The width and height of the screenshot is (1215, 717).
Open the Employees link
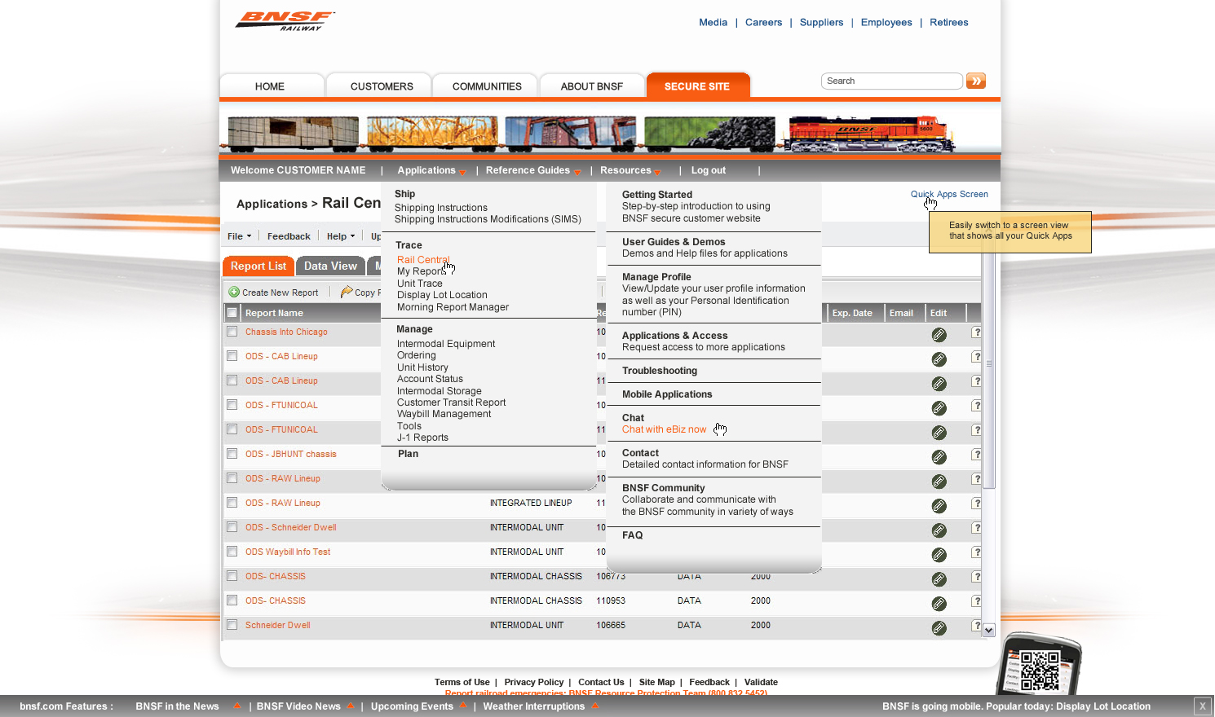click(886, 22)
